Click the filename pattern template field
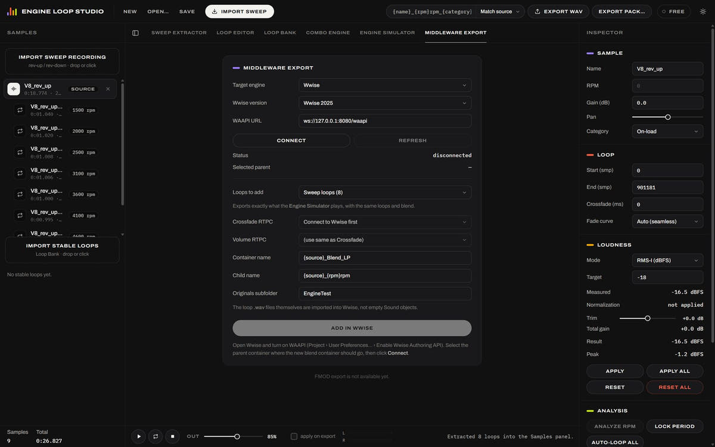The width and height of the screenshot is (715, 447). click(432, 11)
